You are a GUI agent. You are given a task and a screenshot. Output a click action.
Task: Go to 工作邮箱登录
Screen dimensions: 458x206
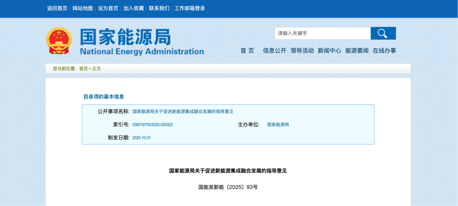point(190,8)
